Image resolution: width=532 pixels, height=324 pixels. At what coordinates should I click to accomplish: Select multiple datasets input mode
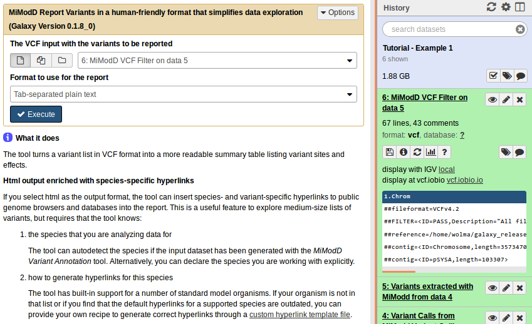pyautogui.click(x=41, y=60)
